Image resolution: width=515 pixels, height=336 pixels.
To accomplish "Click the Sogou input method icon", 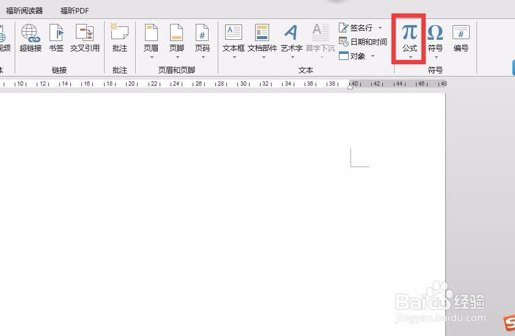I will tap(509, 323).
